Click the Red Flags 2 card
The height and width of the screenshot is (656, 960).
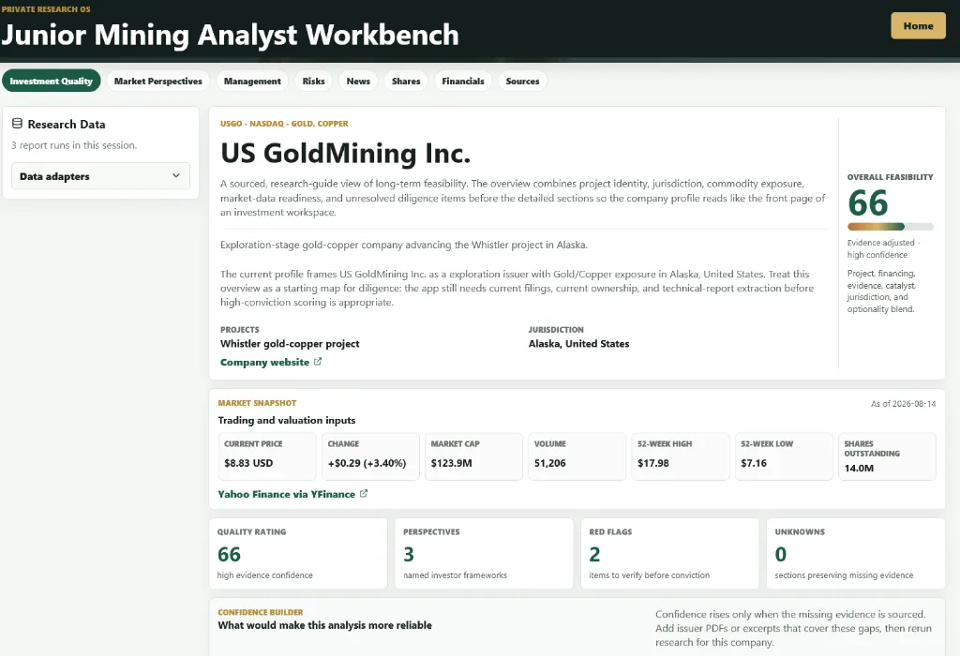669,554
